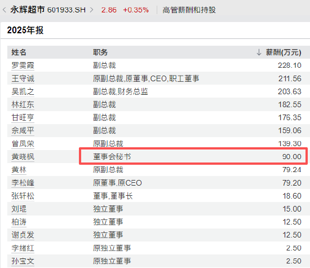Open profile link for 罗雯霞
Viewport: 310px width, 268px height.
(x=23, y=65)
